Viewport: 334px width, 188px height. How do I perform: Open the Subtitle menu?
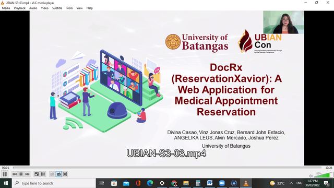click(57, 8)
